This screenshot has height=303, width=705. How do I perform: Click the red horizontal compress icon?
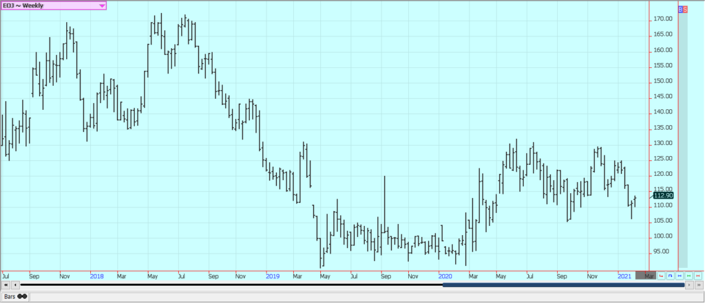tap(698, 276)
